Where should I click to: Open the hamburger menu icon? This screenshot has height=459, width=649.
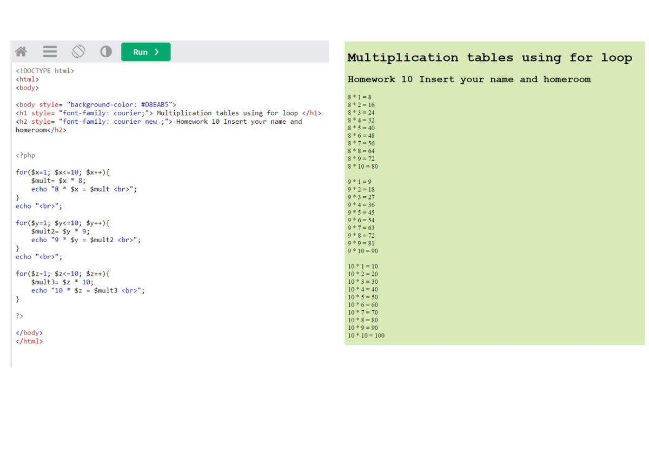(x=49, y=51)
